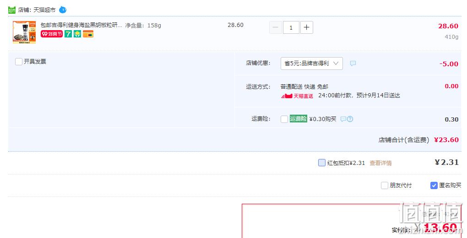This screenshot has height=238, width=467.
Task: Click the red 天猫直送 delivery logo
Action: tap(297, 96)
